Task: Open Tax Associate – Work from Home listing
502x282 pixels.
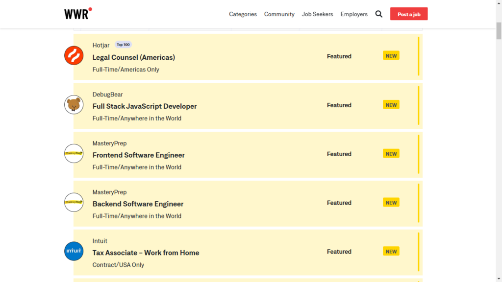Action: point(146,253)
